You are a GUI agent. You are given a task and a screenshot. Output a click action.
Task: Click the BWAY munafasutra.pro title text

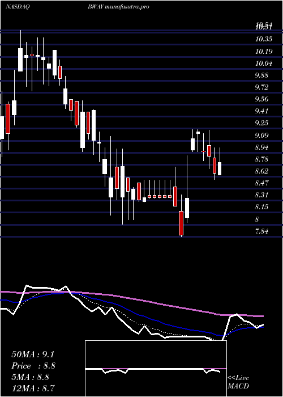click(118, 7)
